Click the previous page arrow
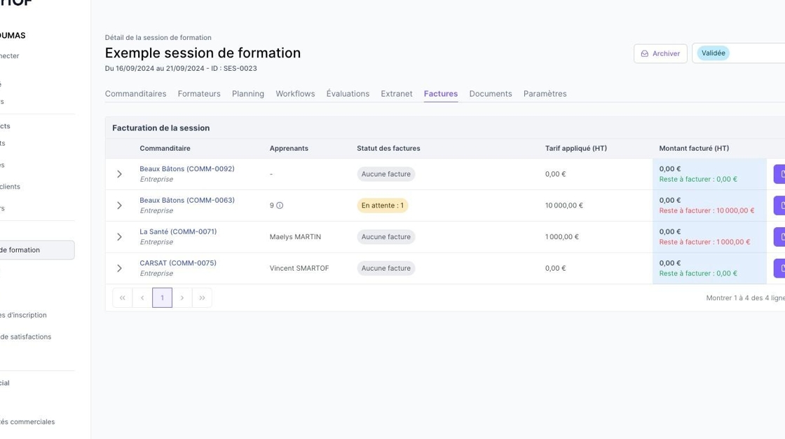The height and width of the screenshot is (439, 785). coord(142,298)
